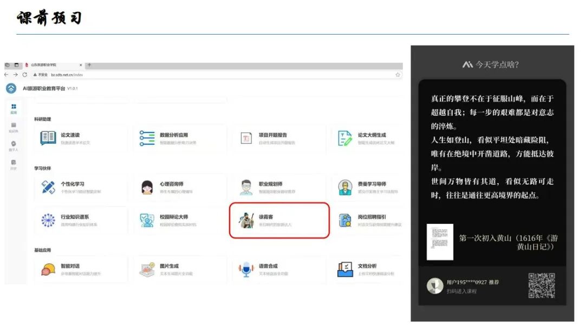585x327 pixels.
Task: Click the 科研助理 section heading
Action: (x=43, y=119)
